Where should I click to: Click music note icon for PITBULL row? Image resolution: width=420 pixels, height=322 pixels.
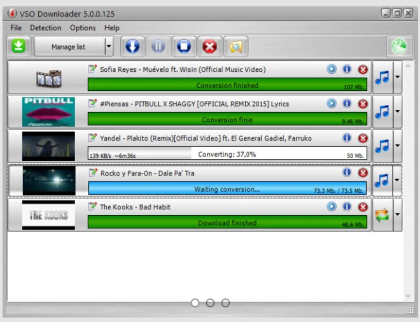pyautogui.click(x=383, y=112)
